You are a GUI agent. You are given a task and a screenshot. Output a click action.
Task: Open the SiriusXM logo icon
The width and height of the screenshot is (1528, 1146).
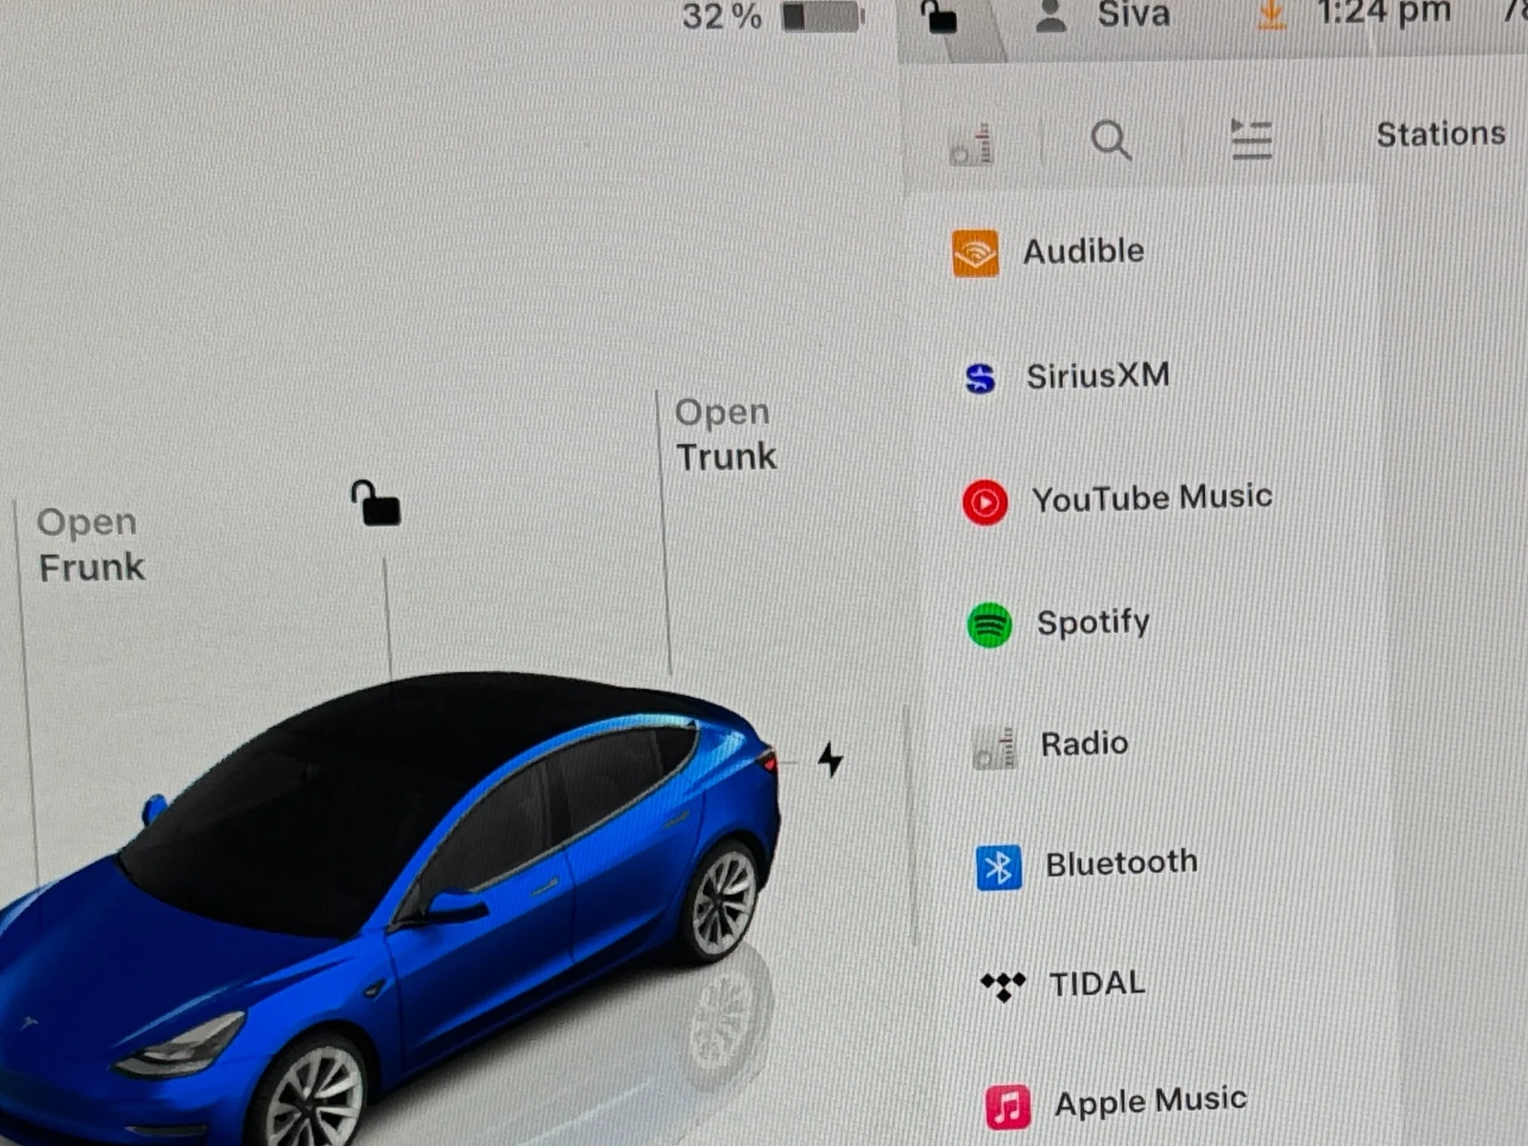[x=980, y=378]
